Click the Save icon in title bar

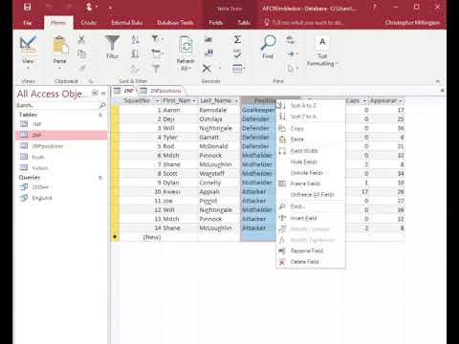pyautogui.click(x=28, y=7)
